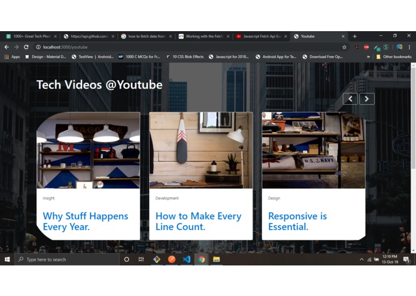Open the Action Center notifications icon

406,259
